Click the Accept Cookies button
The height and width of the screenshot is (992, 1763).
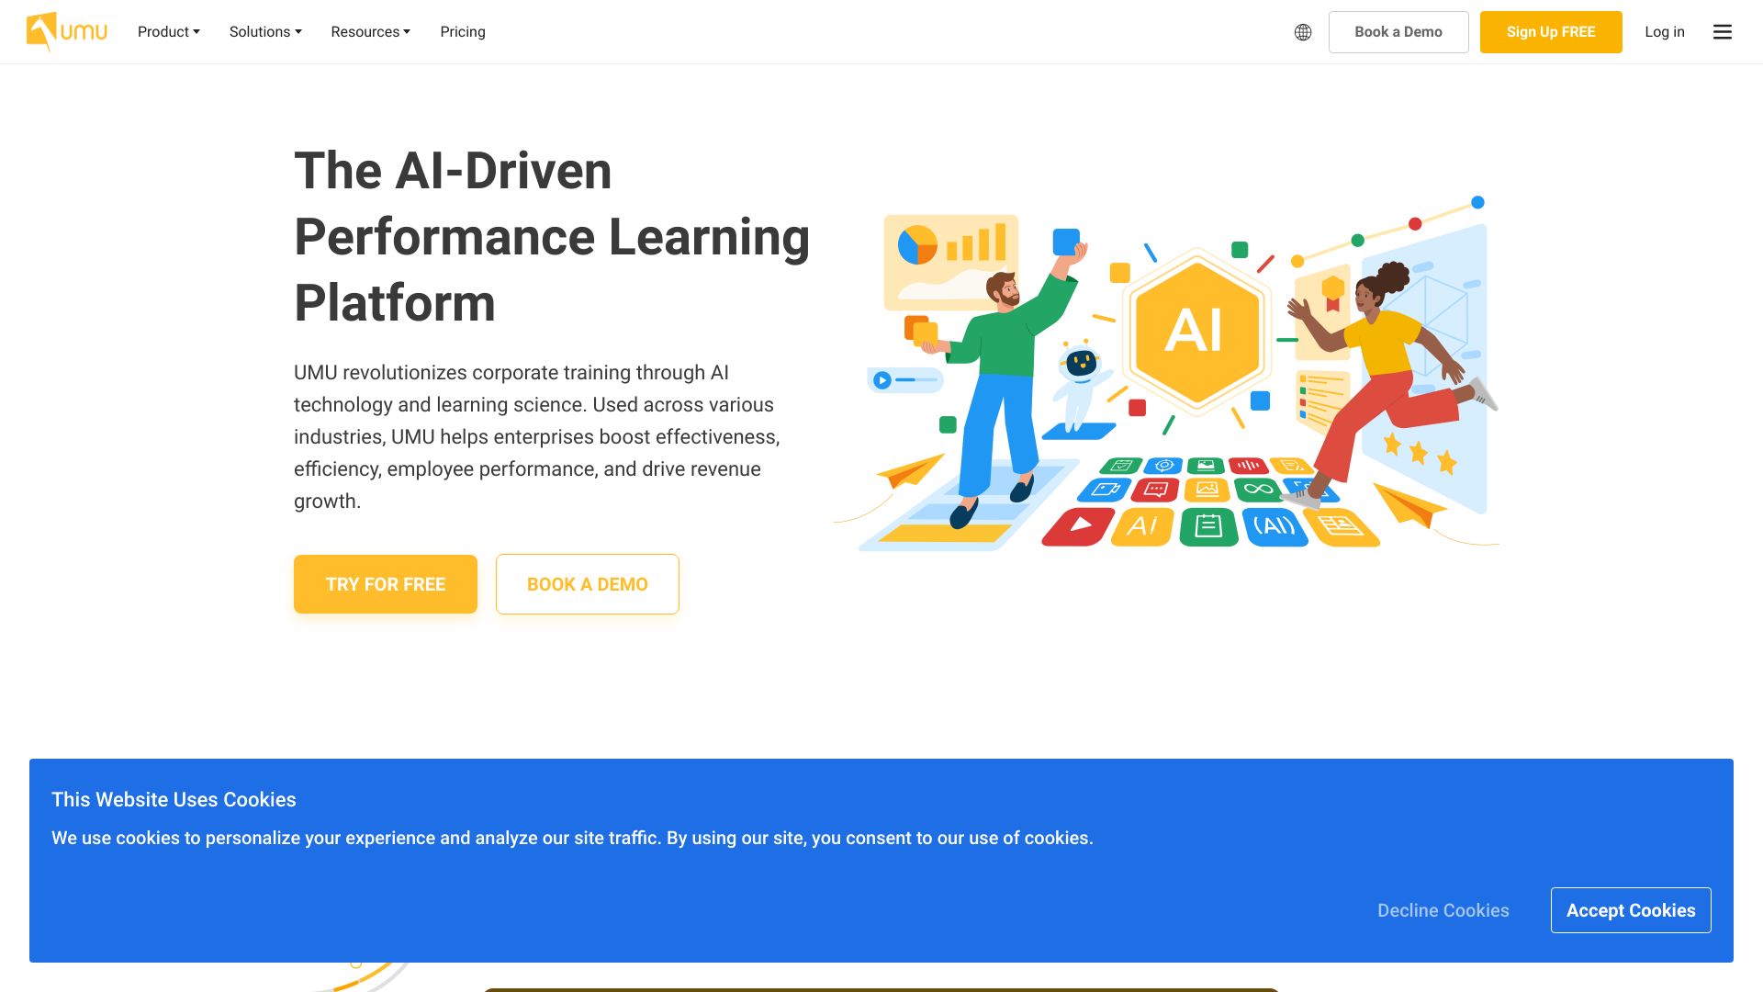pyautogui.click(x=1630, y=909)
